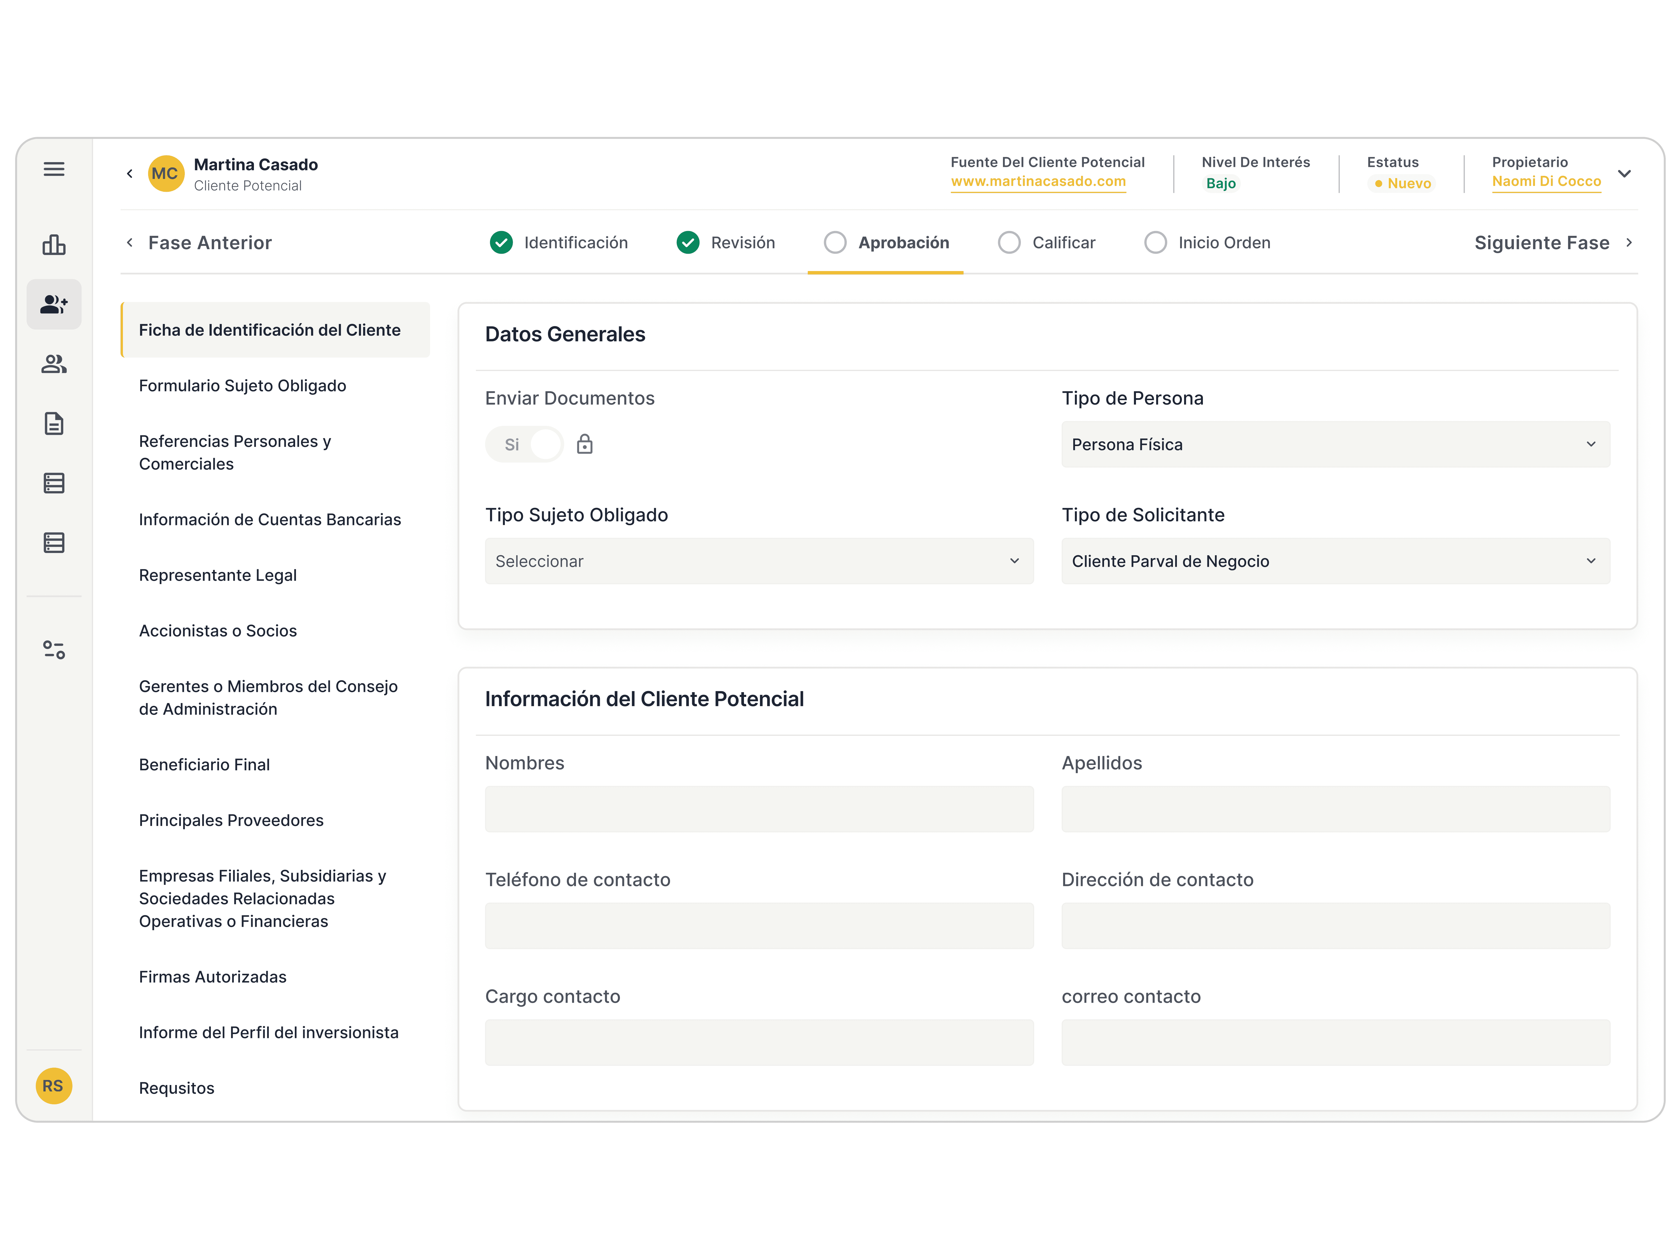Open Informe del Perfil del inversionista section
Screen dimensions: 1680x1260
click(268, 1033)
